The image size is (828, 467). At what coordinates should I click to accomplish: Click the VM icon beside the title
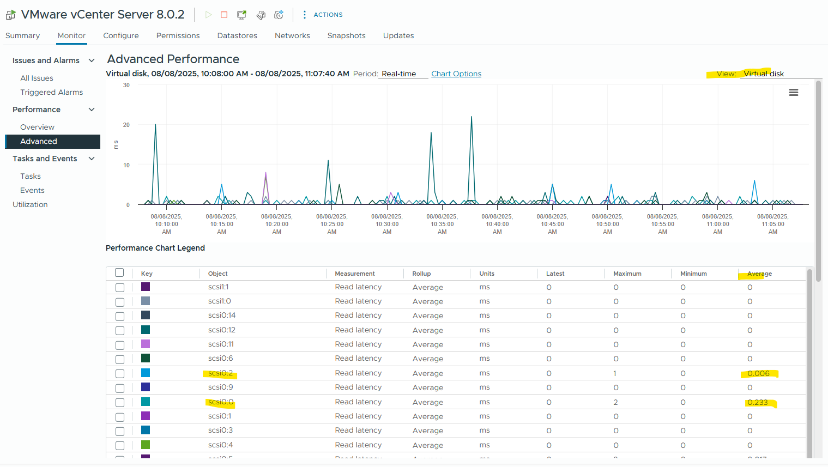click(10, 15)
